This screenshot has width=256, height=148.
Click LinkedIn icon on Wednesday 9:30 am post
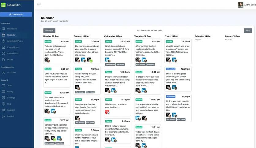108,60
